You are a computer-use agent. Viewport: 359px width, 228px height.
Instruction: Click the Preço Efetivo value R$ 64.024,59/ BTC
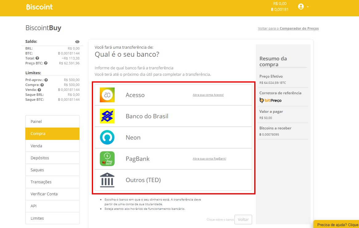pyautogui.click(x=273, y=83)
